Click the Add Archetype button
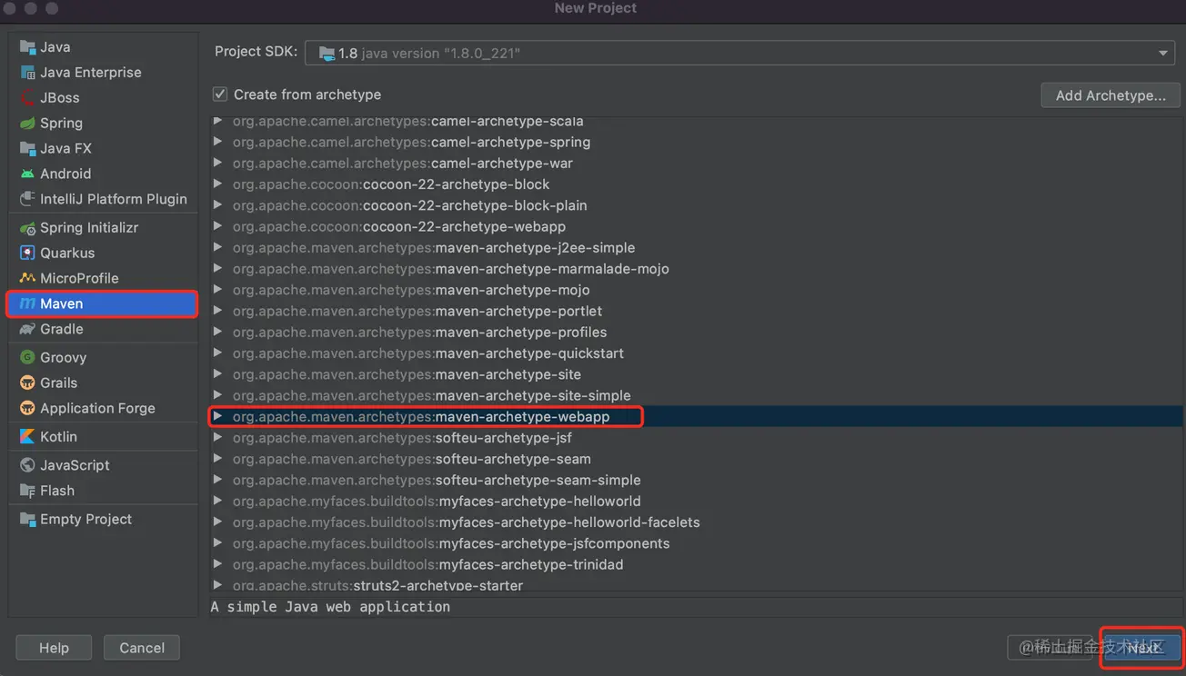Image resolution: width=1186 pixels, height=676 pixels. (x=1111, y=95)
